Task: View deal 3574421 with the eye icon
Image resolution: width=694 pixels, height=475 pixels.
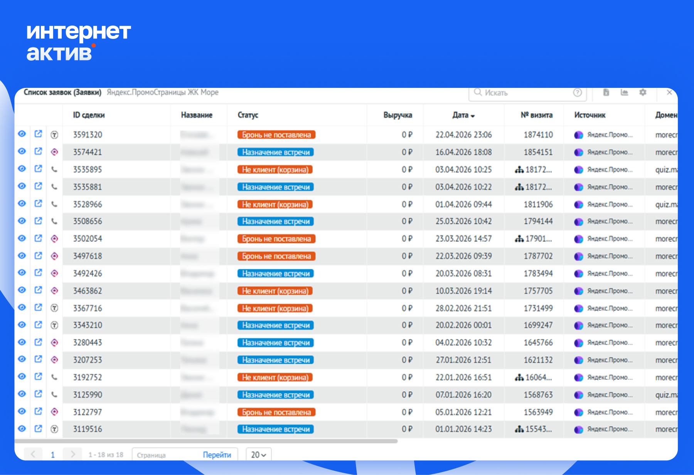Action: tap(22, 151)
